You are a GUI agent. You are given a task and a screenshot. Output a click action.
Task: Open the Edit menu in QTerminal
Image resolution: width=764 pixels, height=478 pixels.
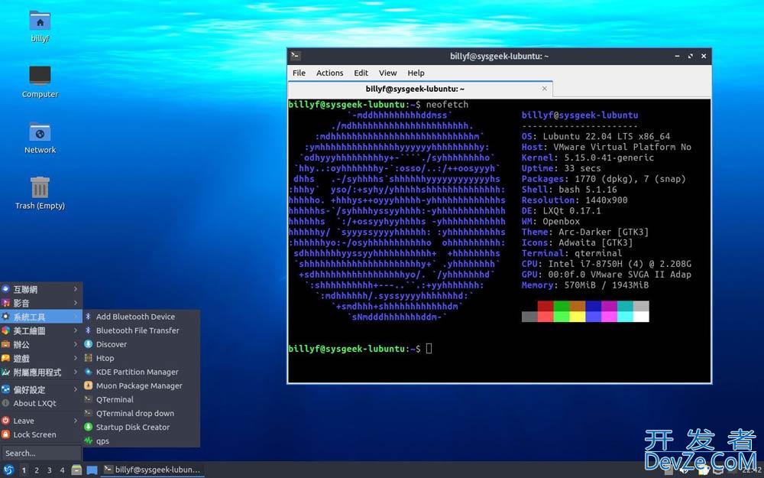click(x=361, y=73)
